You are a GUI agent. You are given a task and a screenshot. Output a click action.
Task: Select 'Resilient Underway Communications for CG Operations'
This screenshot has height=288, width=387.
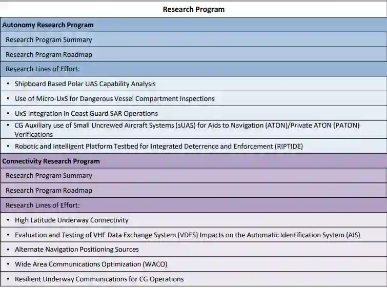coord(194,279)
